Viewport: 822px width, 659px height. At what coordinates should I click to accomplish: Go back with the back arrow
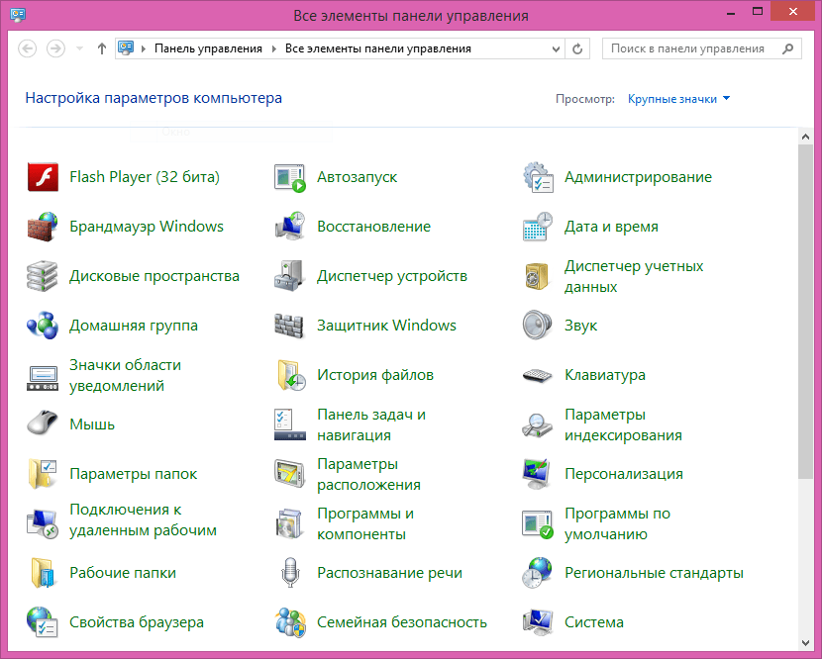pyautogui.click(x=28, y=48)
